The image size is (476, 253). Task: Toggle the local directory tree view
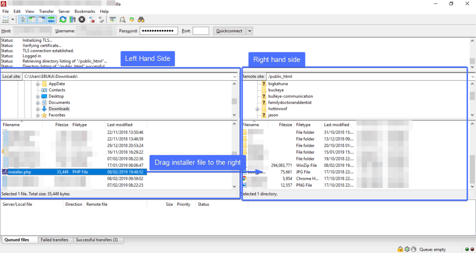32,19
